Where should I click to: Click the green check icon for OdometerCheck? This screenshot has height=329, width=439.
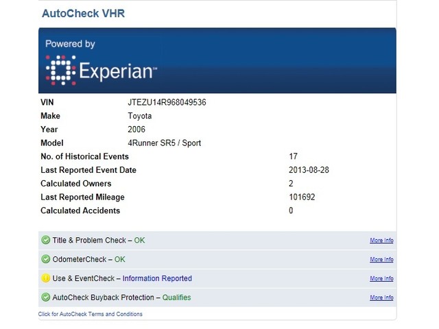46,259
